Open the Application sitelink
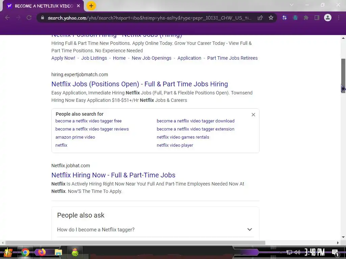Viewport: 346px width, 259px height. (189, 58)
